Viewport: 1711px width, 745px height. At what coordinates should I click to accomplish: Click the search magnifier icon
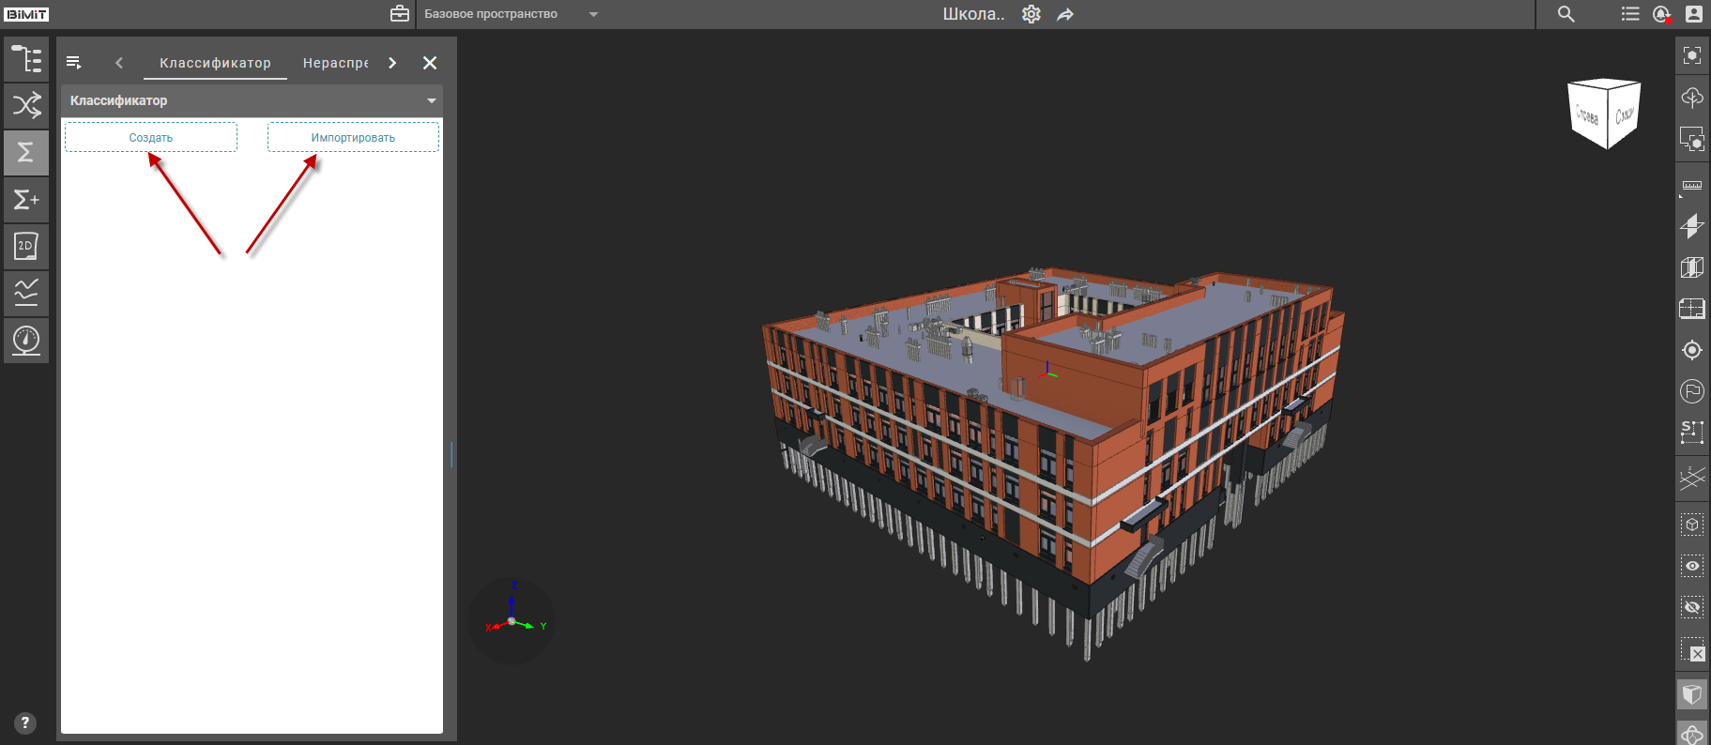tap(1566, 14)
